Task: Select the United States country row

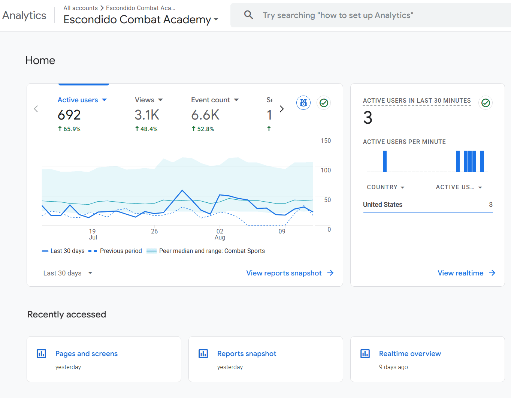Action: click(428, 205)
